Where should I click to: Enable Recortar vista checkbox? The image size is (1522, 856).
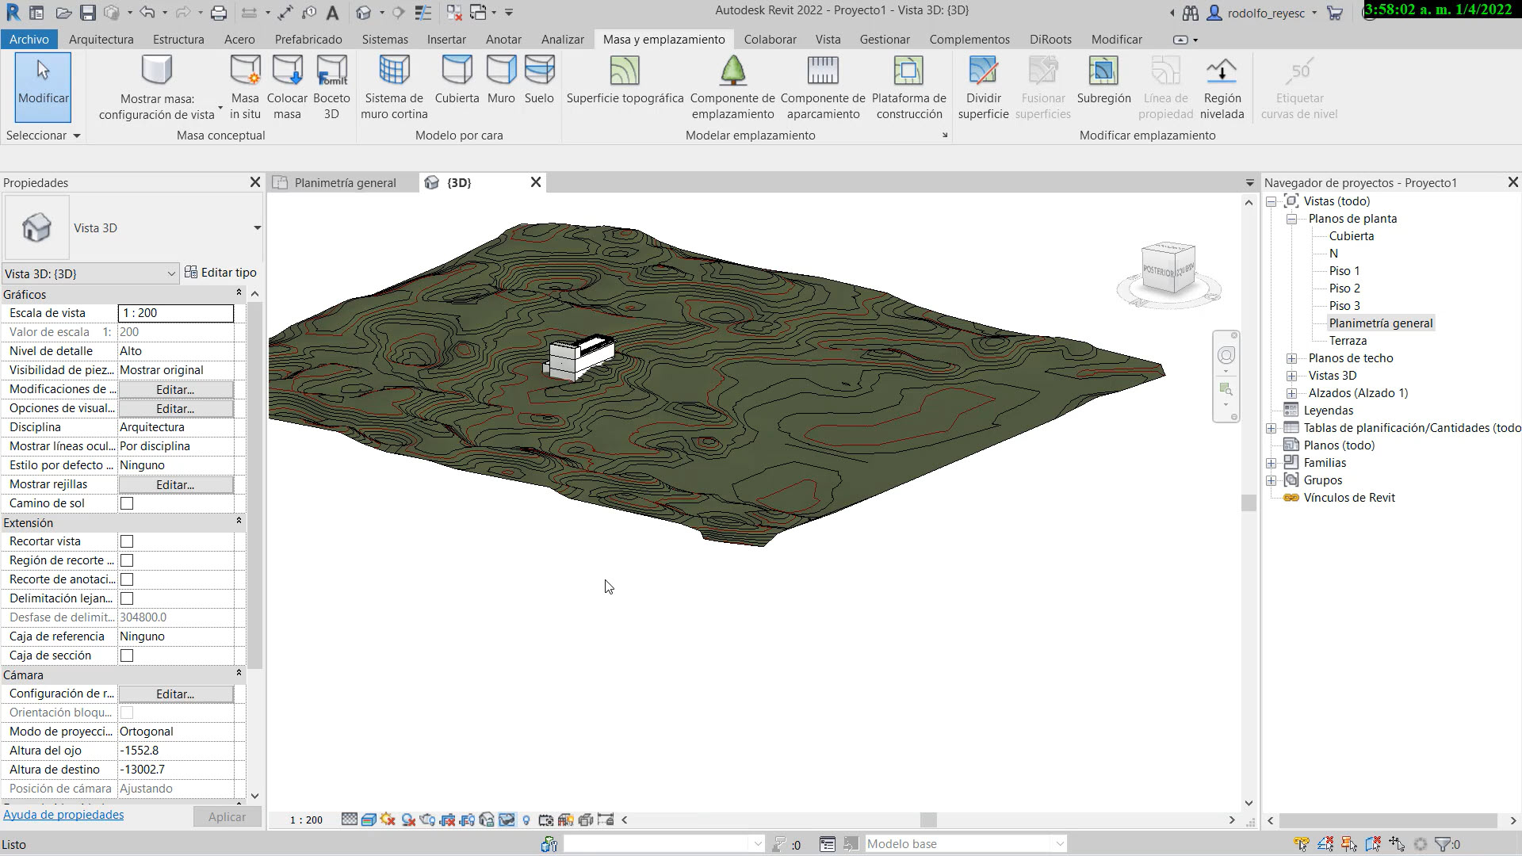pos(127,541)
